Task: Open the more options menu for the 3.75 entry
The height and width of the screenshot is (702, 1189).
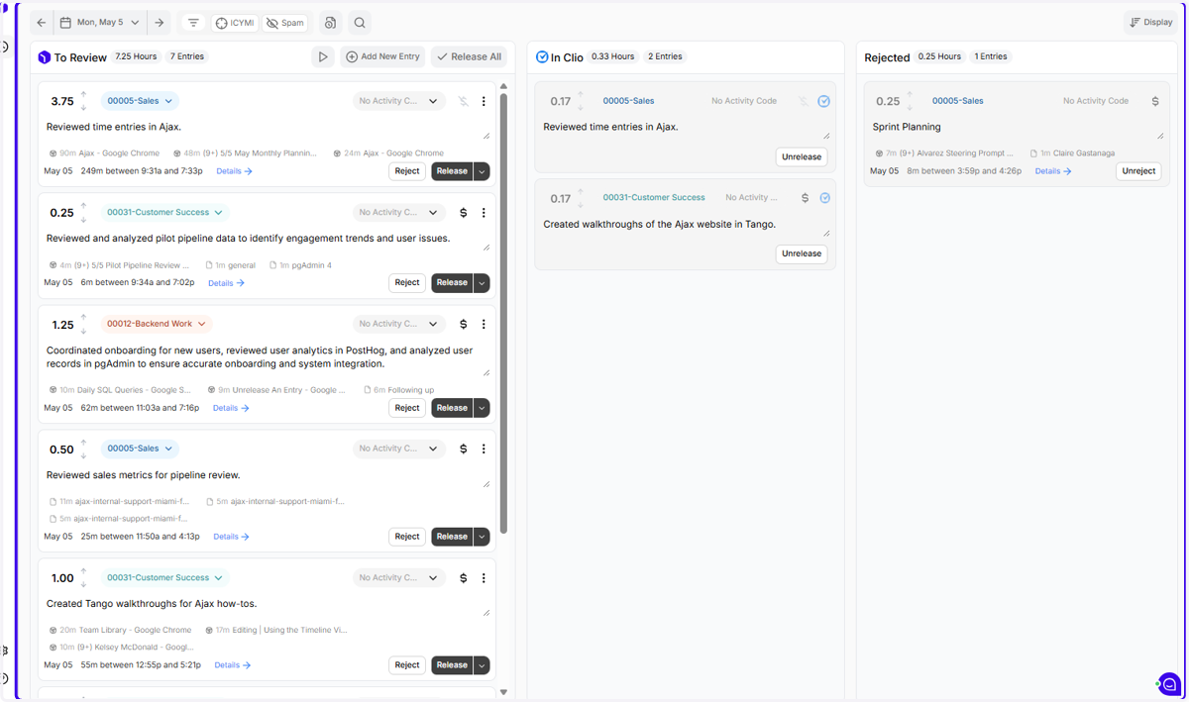Action: (484, 101)
